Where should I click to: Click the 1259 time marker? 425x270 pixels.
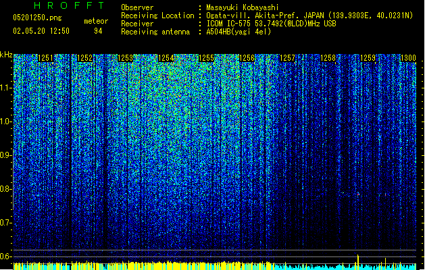368,58
